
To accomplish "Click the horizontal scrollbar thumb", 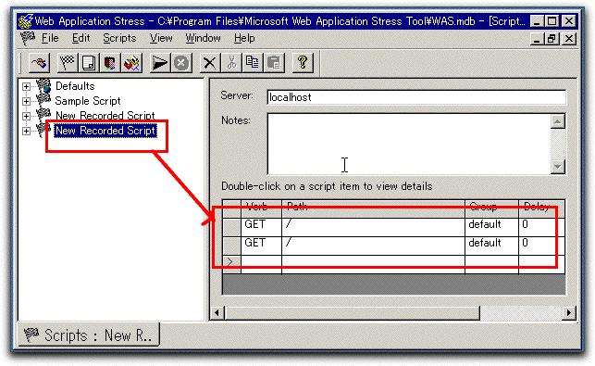I will (353, 313).
